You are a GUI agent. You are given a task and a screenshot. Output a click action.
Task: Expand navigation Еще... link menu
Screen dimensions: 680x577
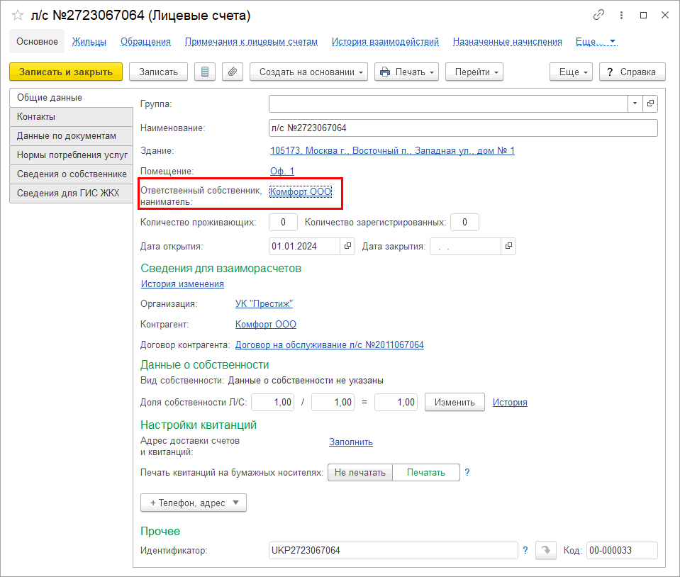[596, 42]
